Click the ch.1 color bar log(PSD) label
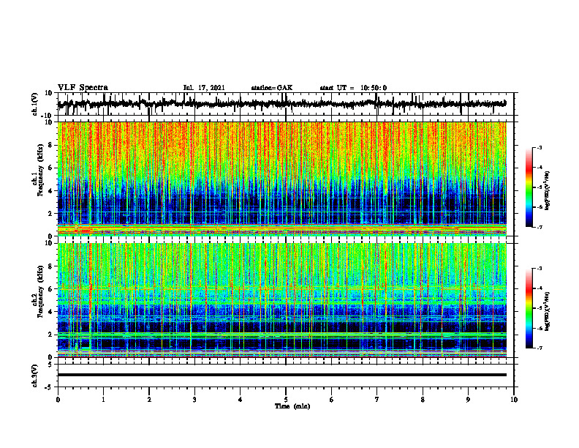Screen dimensions: 579x448 (548, 191)
